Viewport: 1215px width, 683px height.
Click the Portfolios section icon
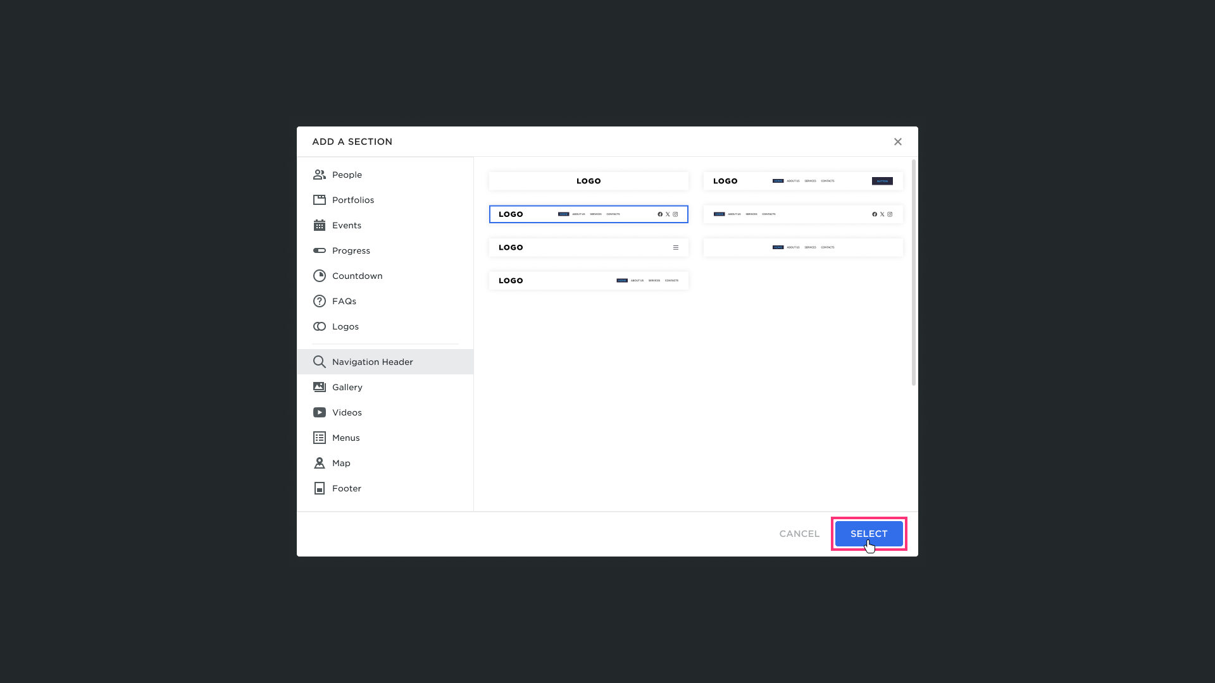[319, 200]
